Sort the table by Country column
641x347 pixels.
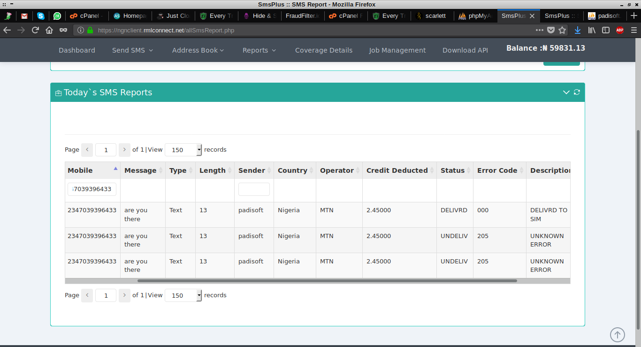tap(295, 170)
